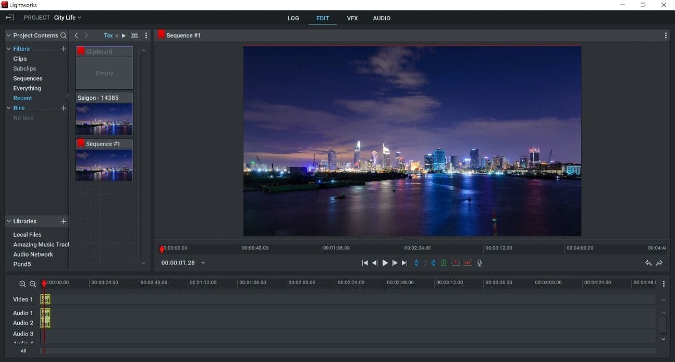Collapse the Libraries section
The height and width of the screenshot is (362, 675).
point(8,221)
